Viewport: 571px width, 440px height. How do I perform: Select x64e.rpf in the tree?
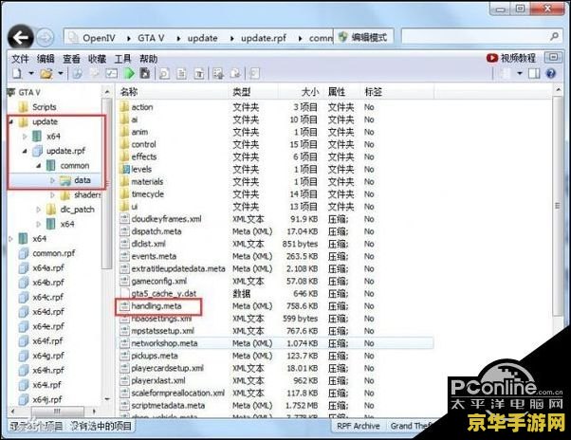47,326
